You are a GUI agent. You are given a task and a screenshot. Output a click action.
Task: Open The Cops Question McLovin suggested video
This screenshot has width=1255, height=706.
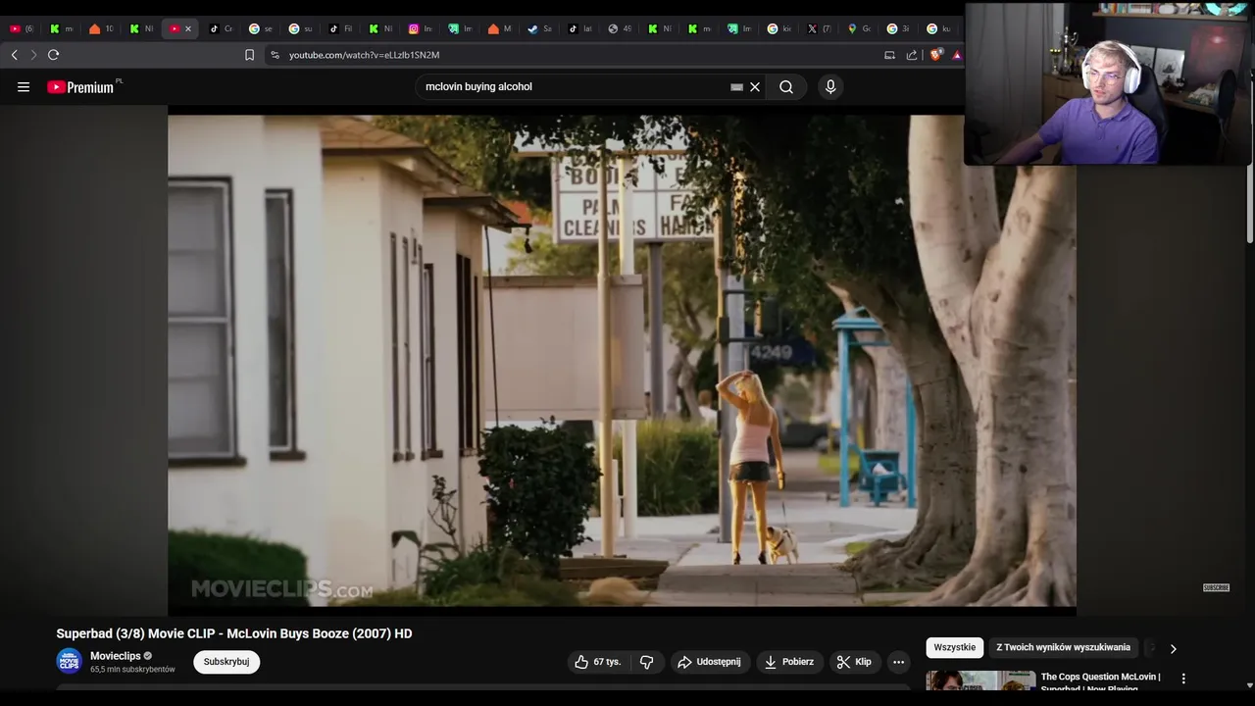1100,681
